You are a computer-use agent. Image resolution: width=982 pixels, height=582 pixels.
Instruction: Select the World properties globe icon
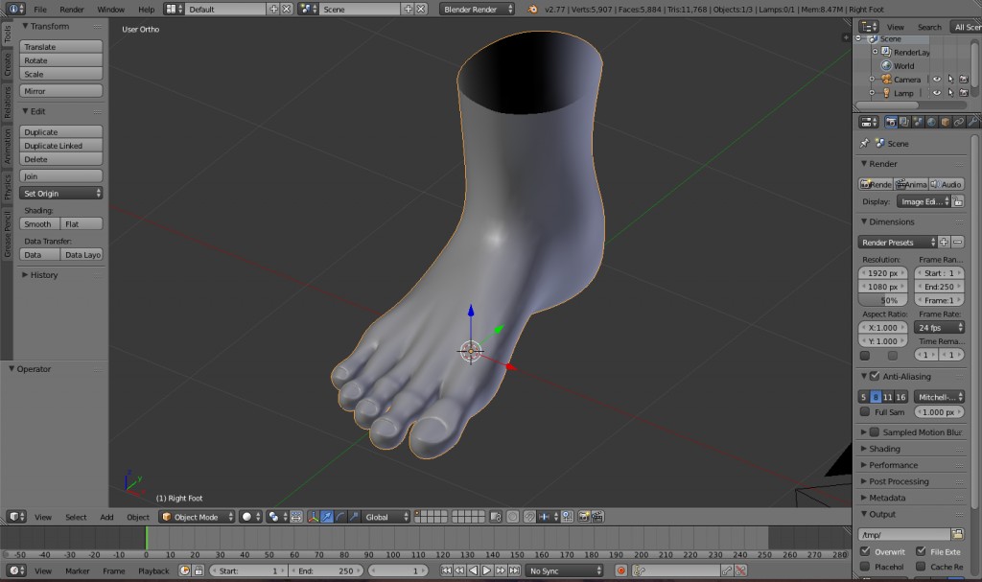pyautogui.click(x=932, y=121)
